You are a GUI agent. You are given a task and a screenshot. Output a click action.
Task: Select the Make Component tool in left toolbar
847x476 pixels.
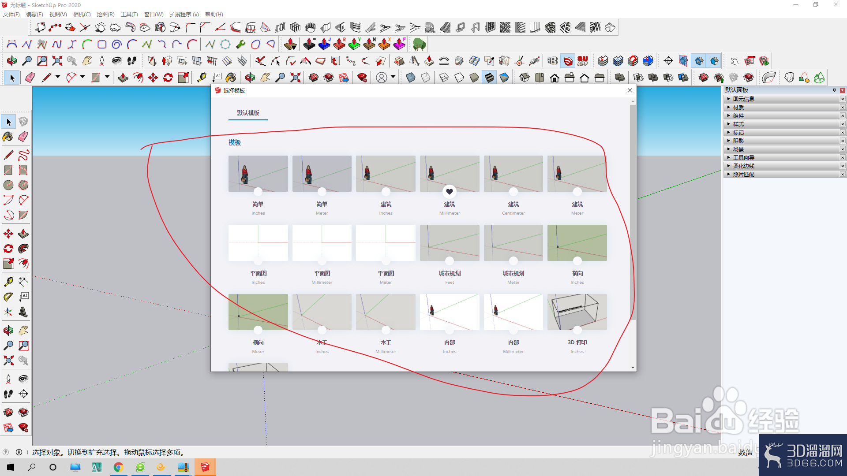tap(23, 122)
